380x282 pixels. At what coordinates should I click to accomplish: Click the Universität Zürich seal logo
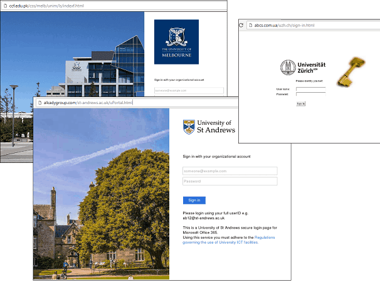287,68
